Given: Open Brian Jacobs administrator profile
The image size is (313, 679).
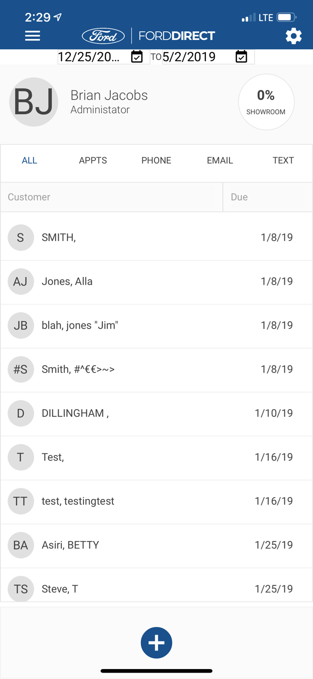Looking at the screenshot, I should click(109, 101).
